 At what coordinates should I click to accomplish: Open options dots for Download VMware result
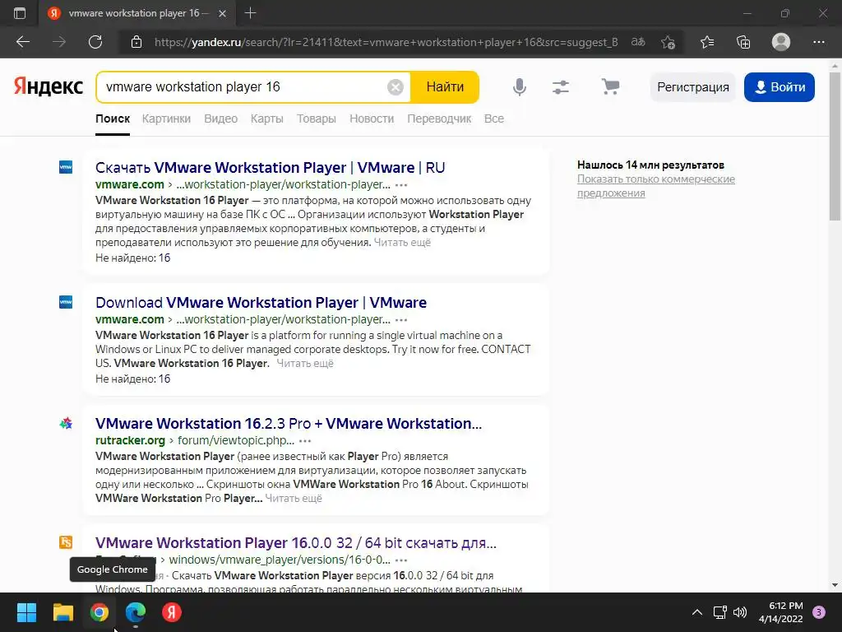point(401,320)
